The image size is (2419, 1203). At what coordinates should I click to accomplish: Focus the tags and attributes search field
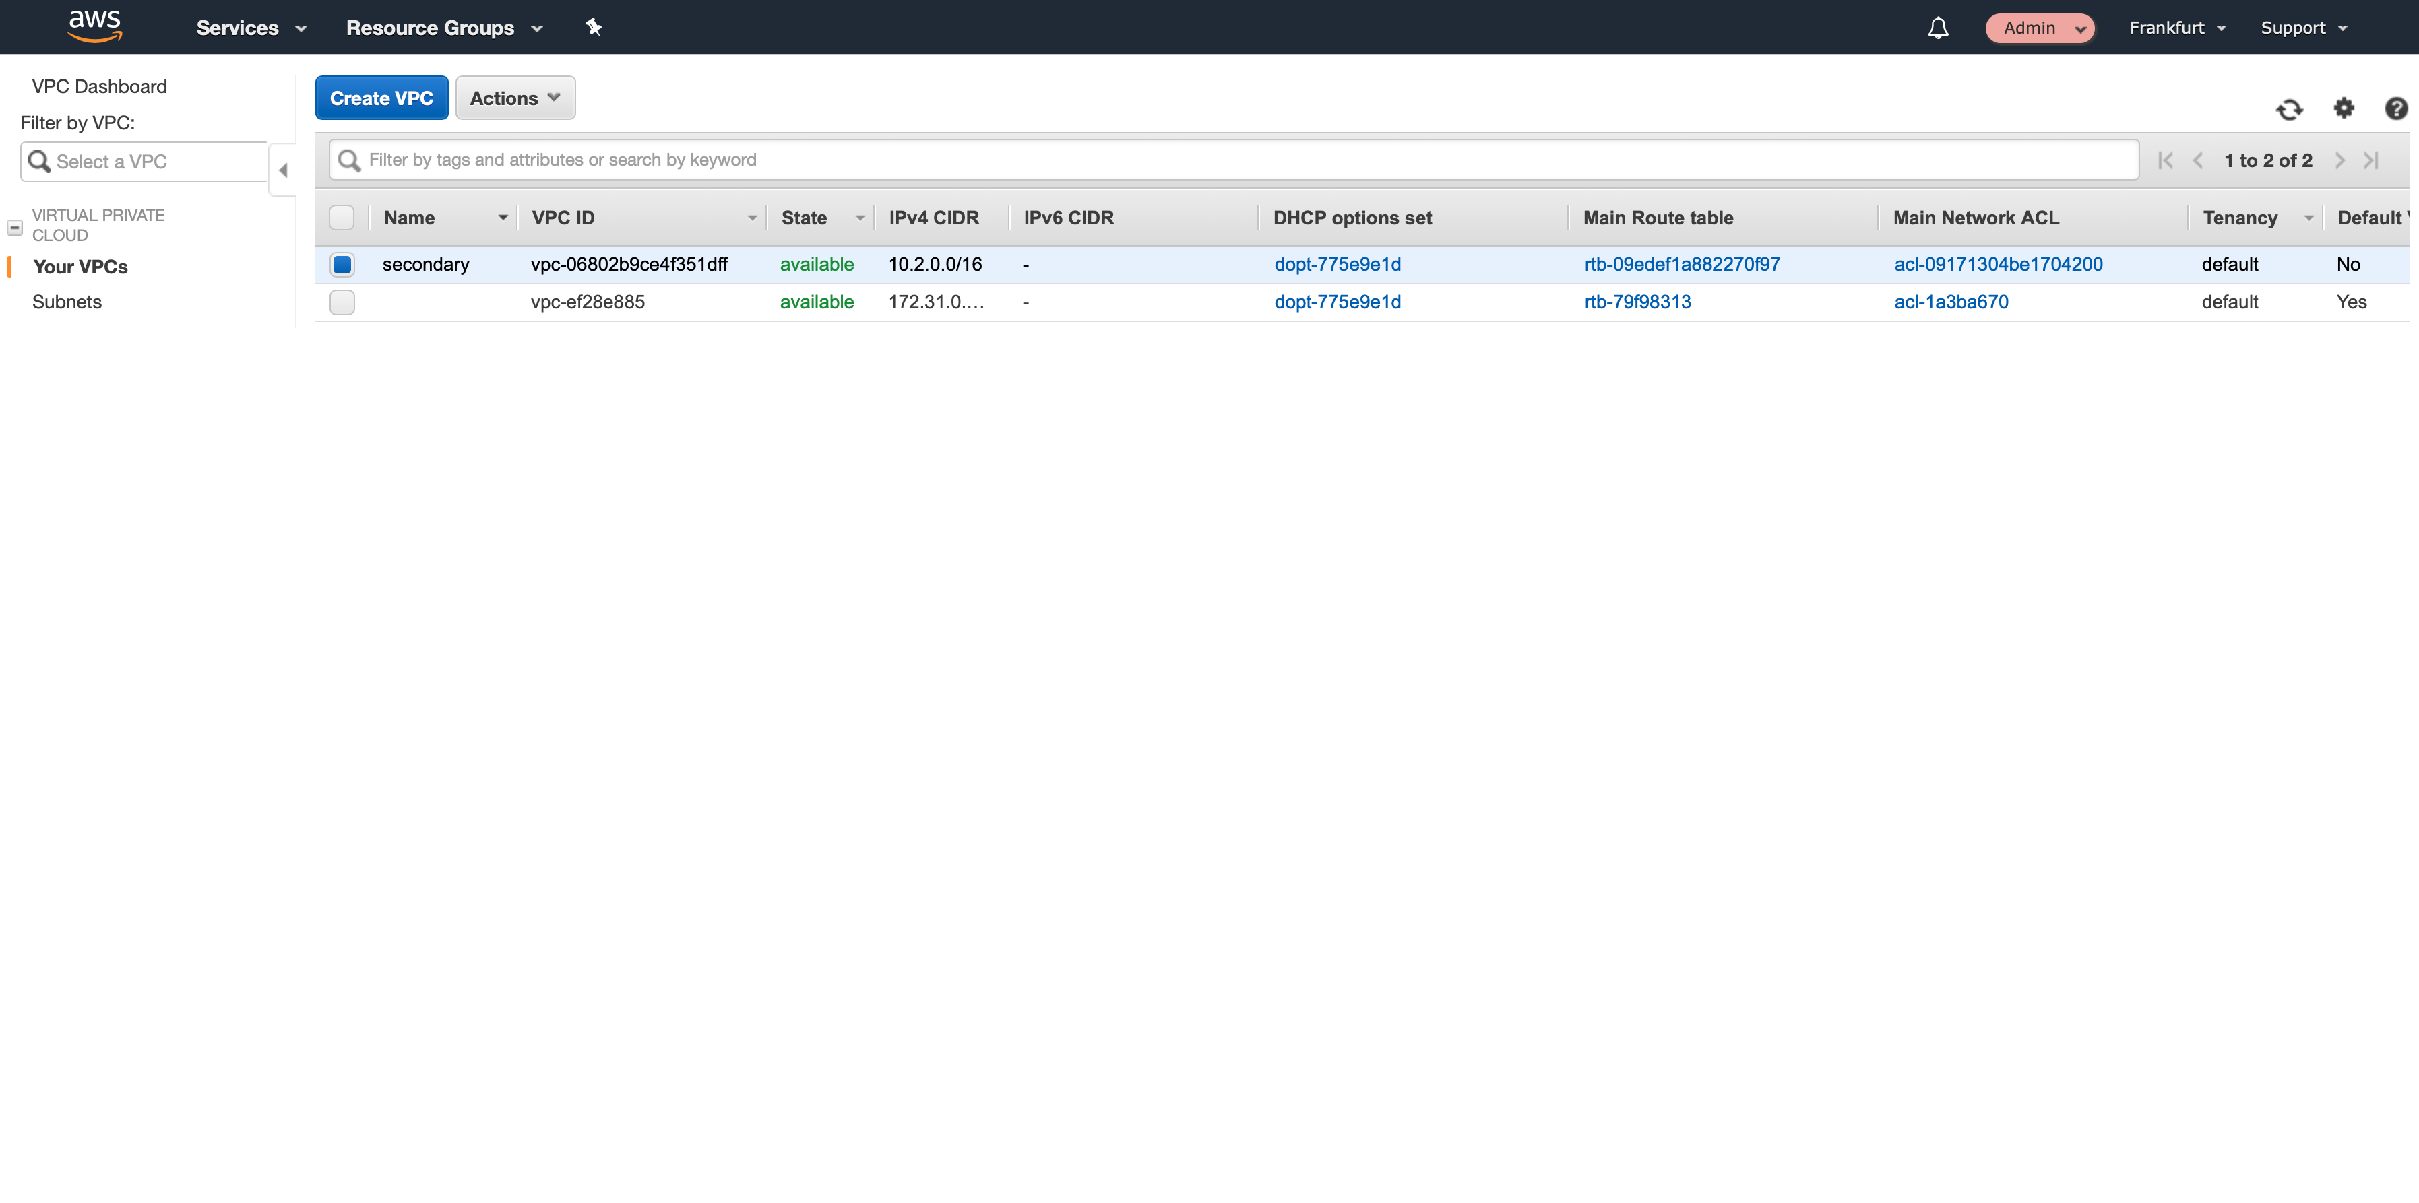pos(1234,160)
